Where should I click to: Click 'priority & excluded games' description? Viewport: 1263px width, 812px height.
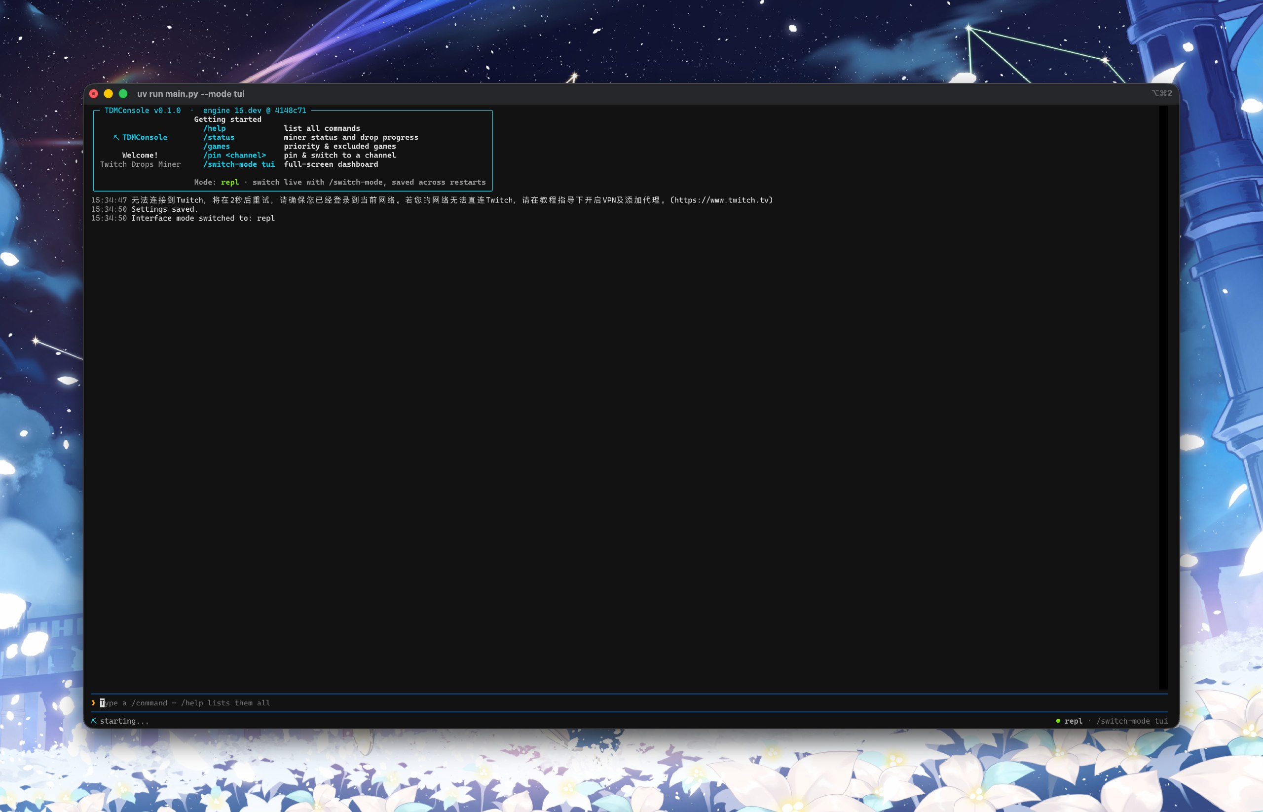pos(340,146)
